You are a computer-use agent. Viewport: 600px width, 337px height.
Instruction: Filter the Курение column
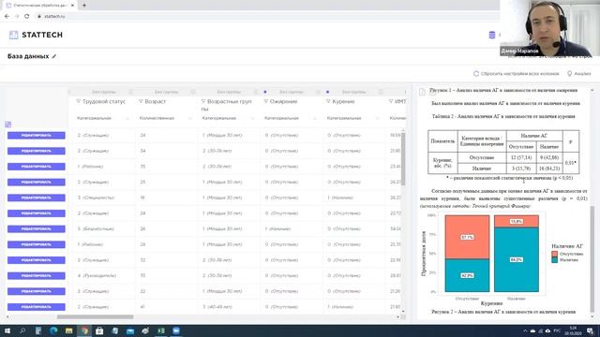(328, 101)
